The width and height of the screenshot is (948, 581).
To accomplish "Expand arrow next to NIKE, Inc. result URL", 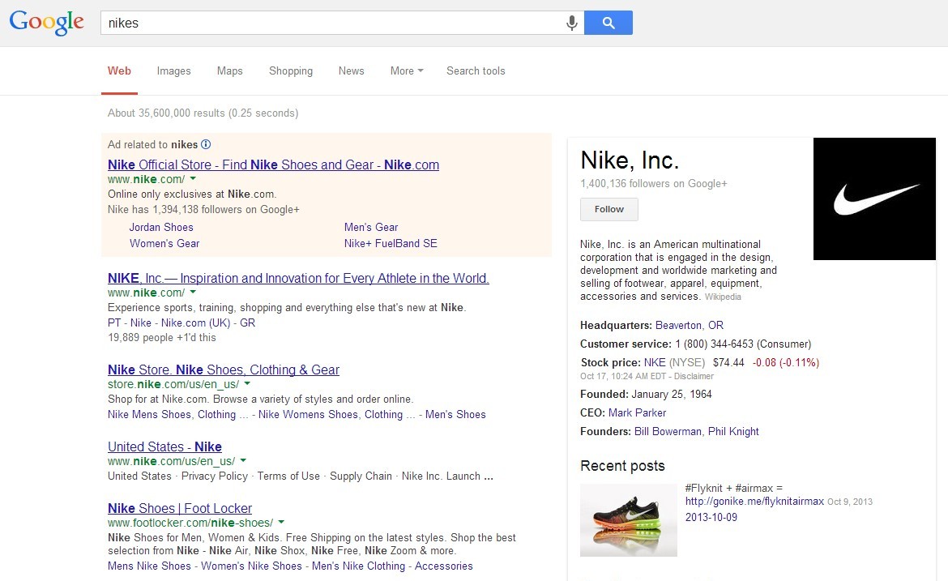I will (x=193, y=293).
